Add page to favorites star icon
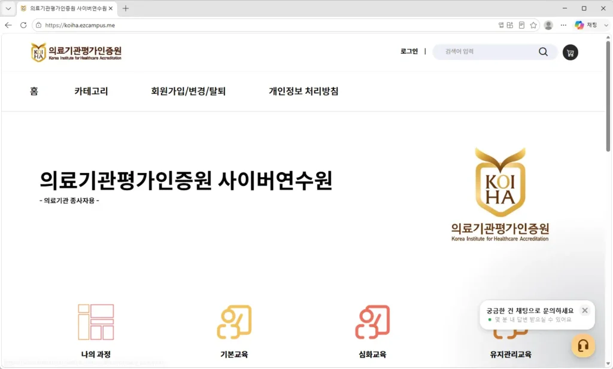Screen dimensions: 613x369 point(533,25)
